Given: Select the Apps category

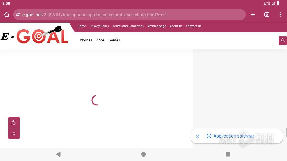Looking at the screenshot, I should (100, 40).
